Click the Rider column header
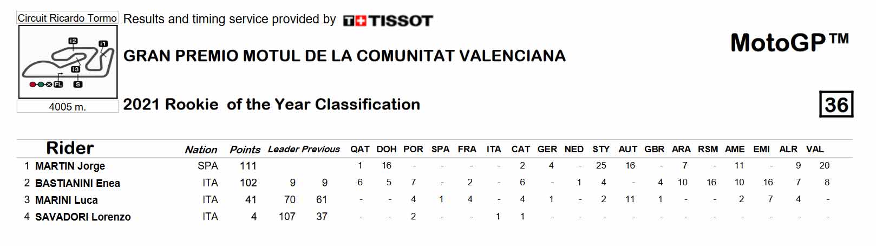The image size is (876, 246). [70, 147]
